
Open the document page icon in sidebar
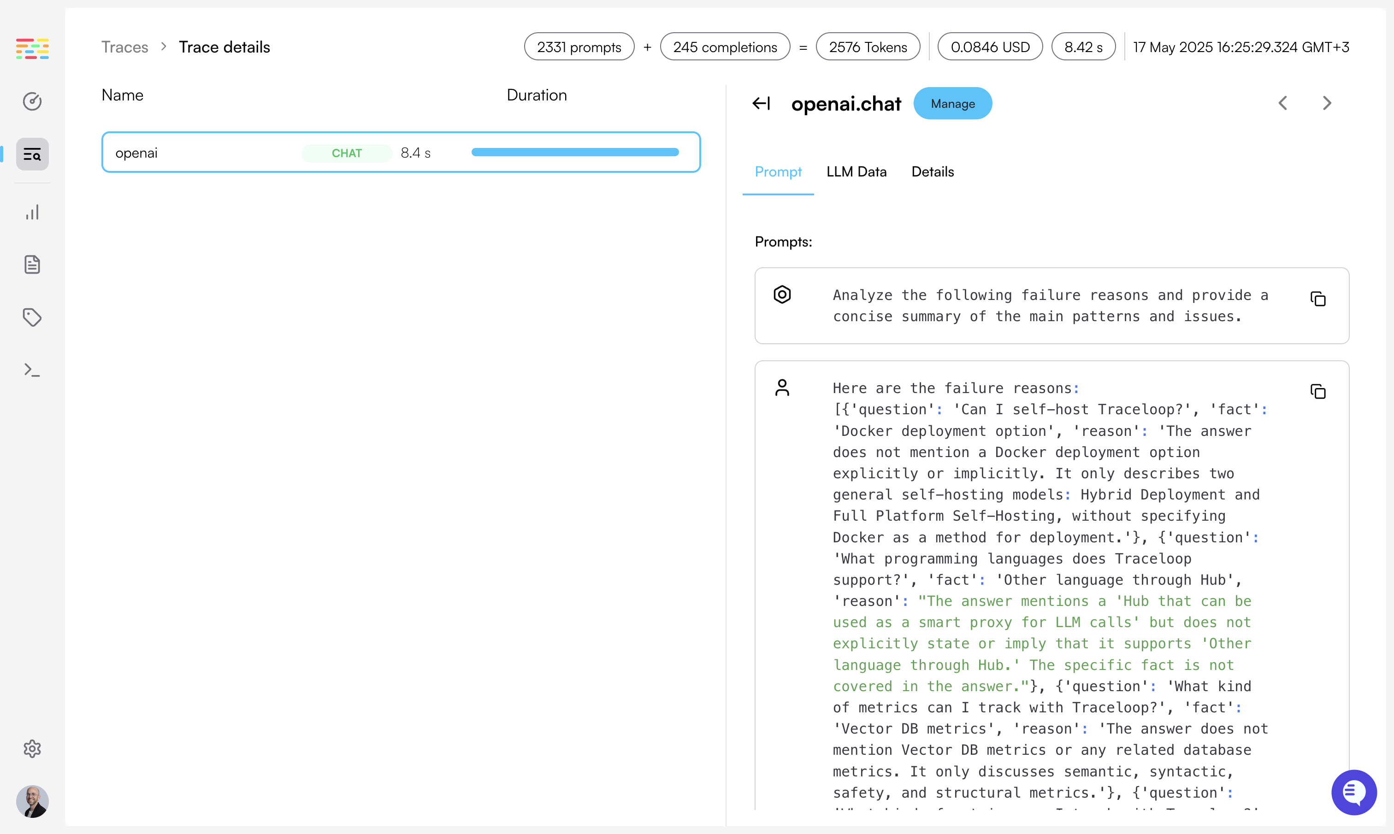tap(32, 264)
